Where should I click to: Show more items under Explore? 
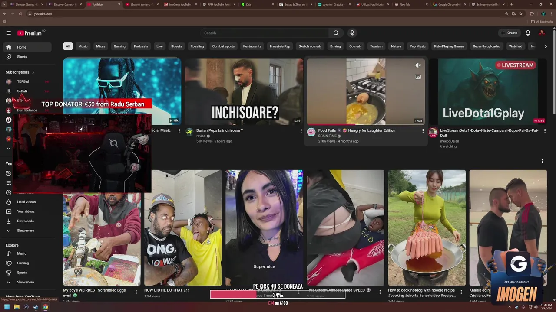pyautogui.click(x=27, y=282)
